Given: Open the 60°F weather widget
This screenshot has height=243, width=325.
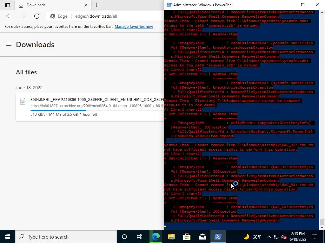Looking at the screenshot, I should [x=252, y=237].
